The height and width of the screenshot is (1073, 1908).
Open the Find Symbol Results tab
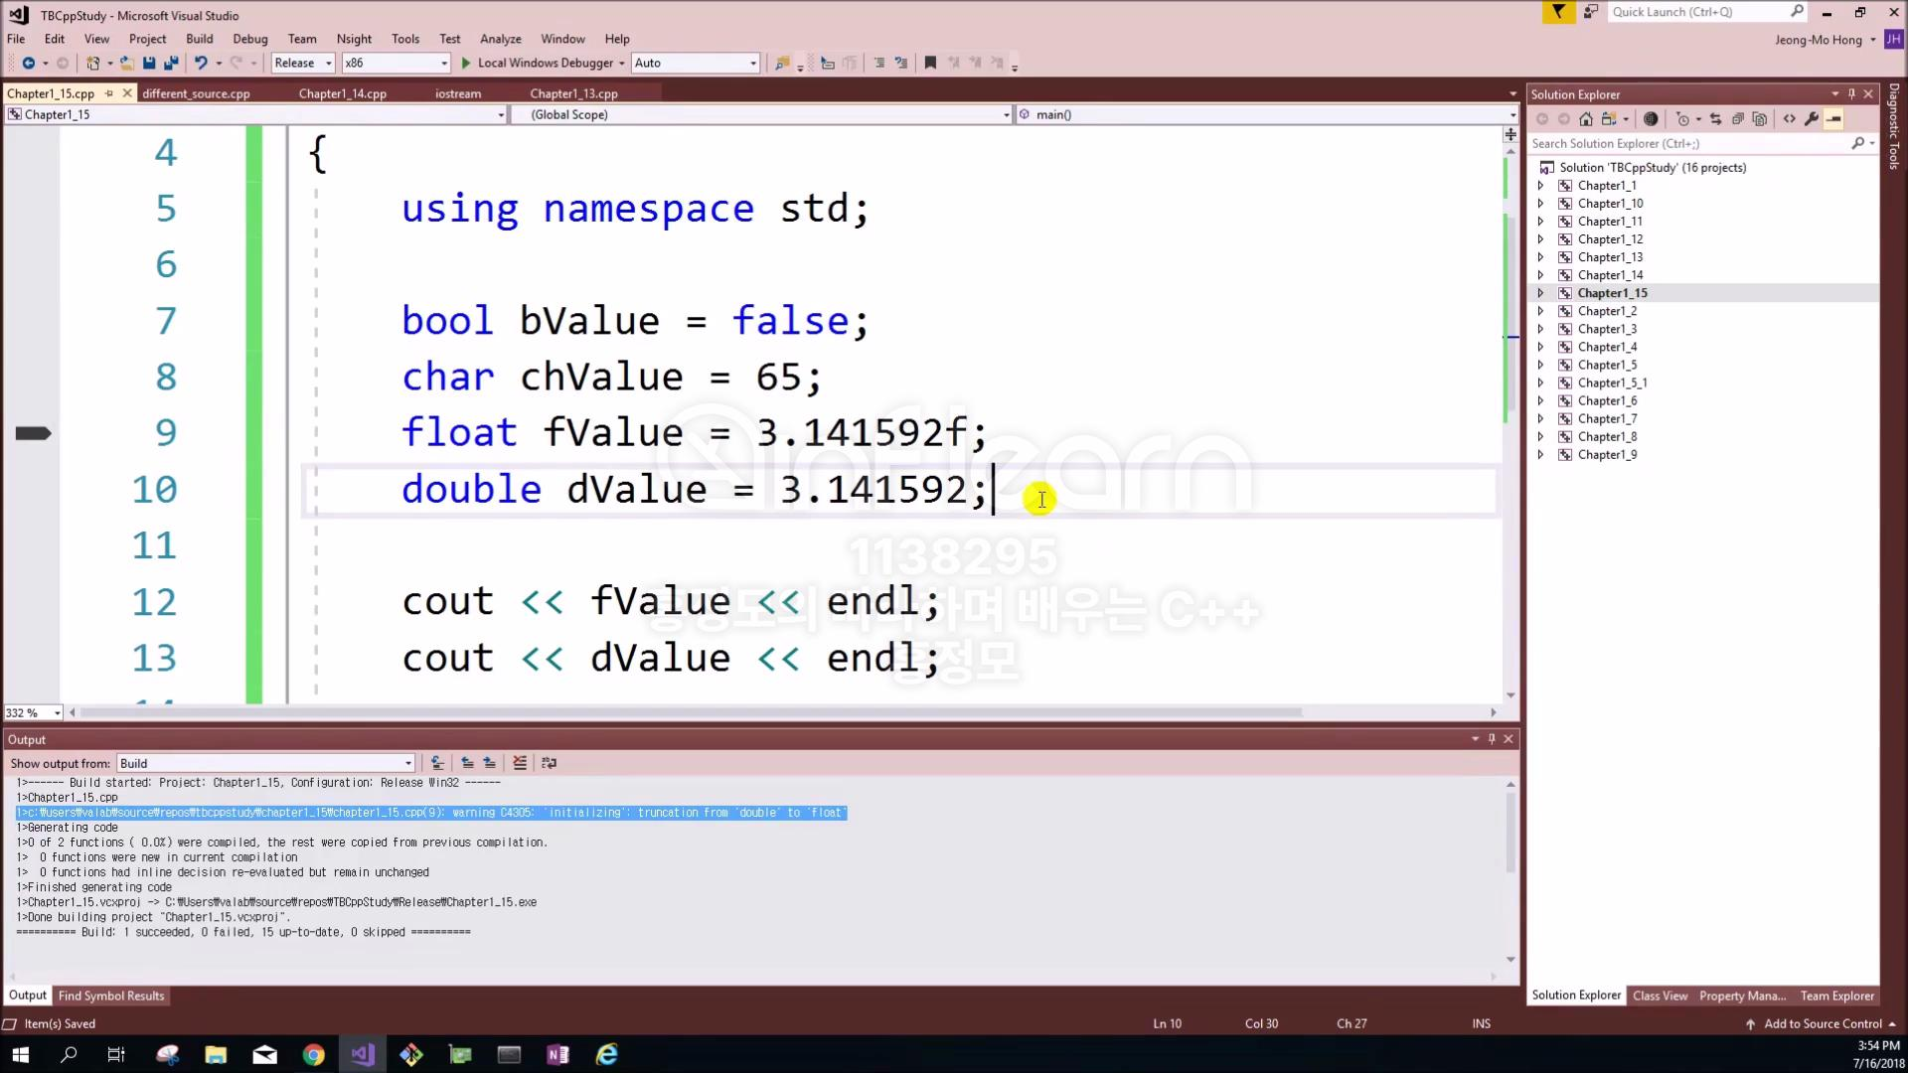coord(111,996)
